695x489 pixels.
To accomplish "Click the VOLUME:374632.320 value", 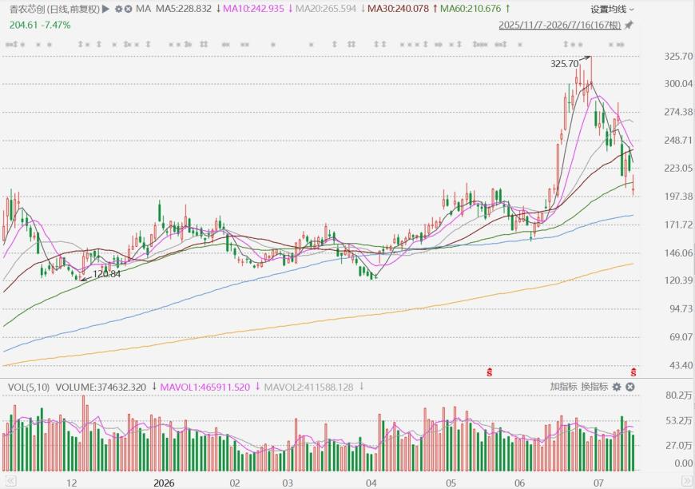I will 101,387.
